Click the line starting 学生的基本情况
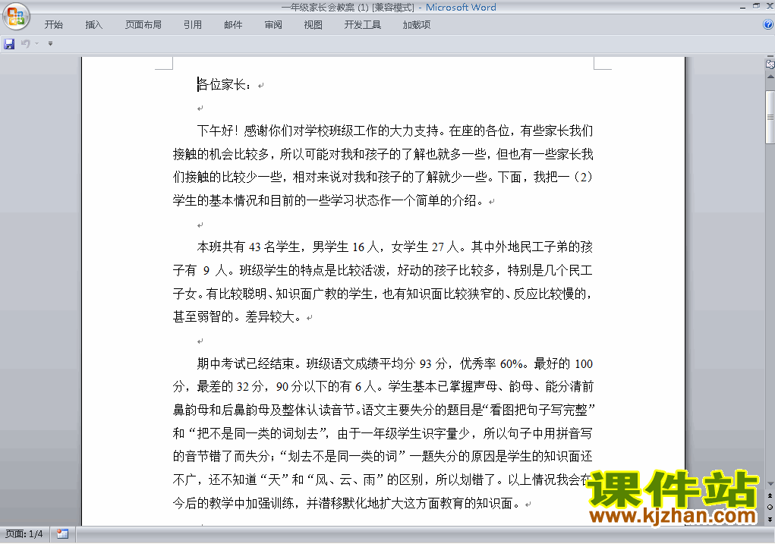The height and width of the screenshot is (544, 775). [328, 200]
